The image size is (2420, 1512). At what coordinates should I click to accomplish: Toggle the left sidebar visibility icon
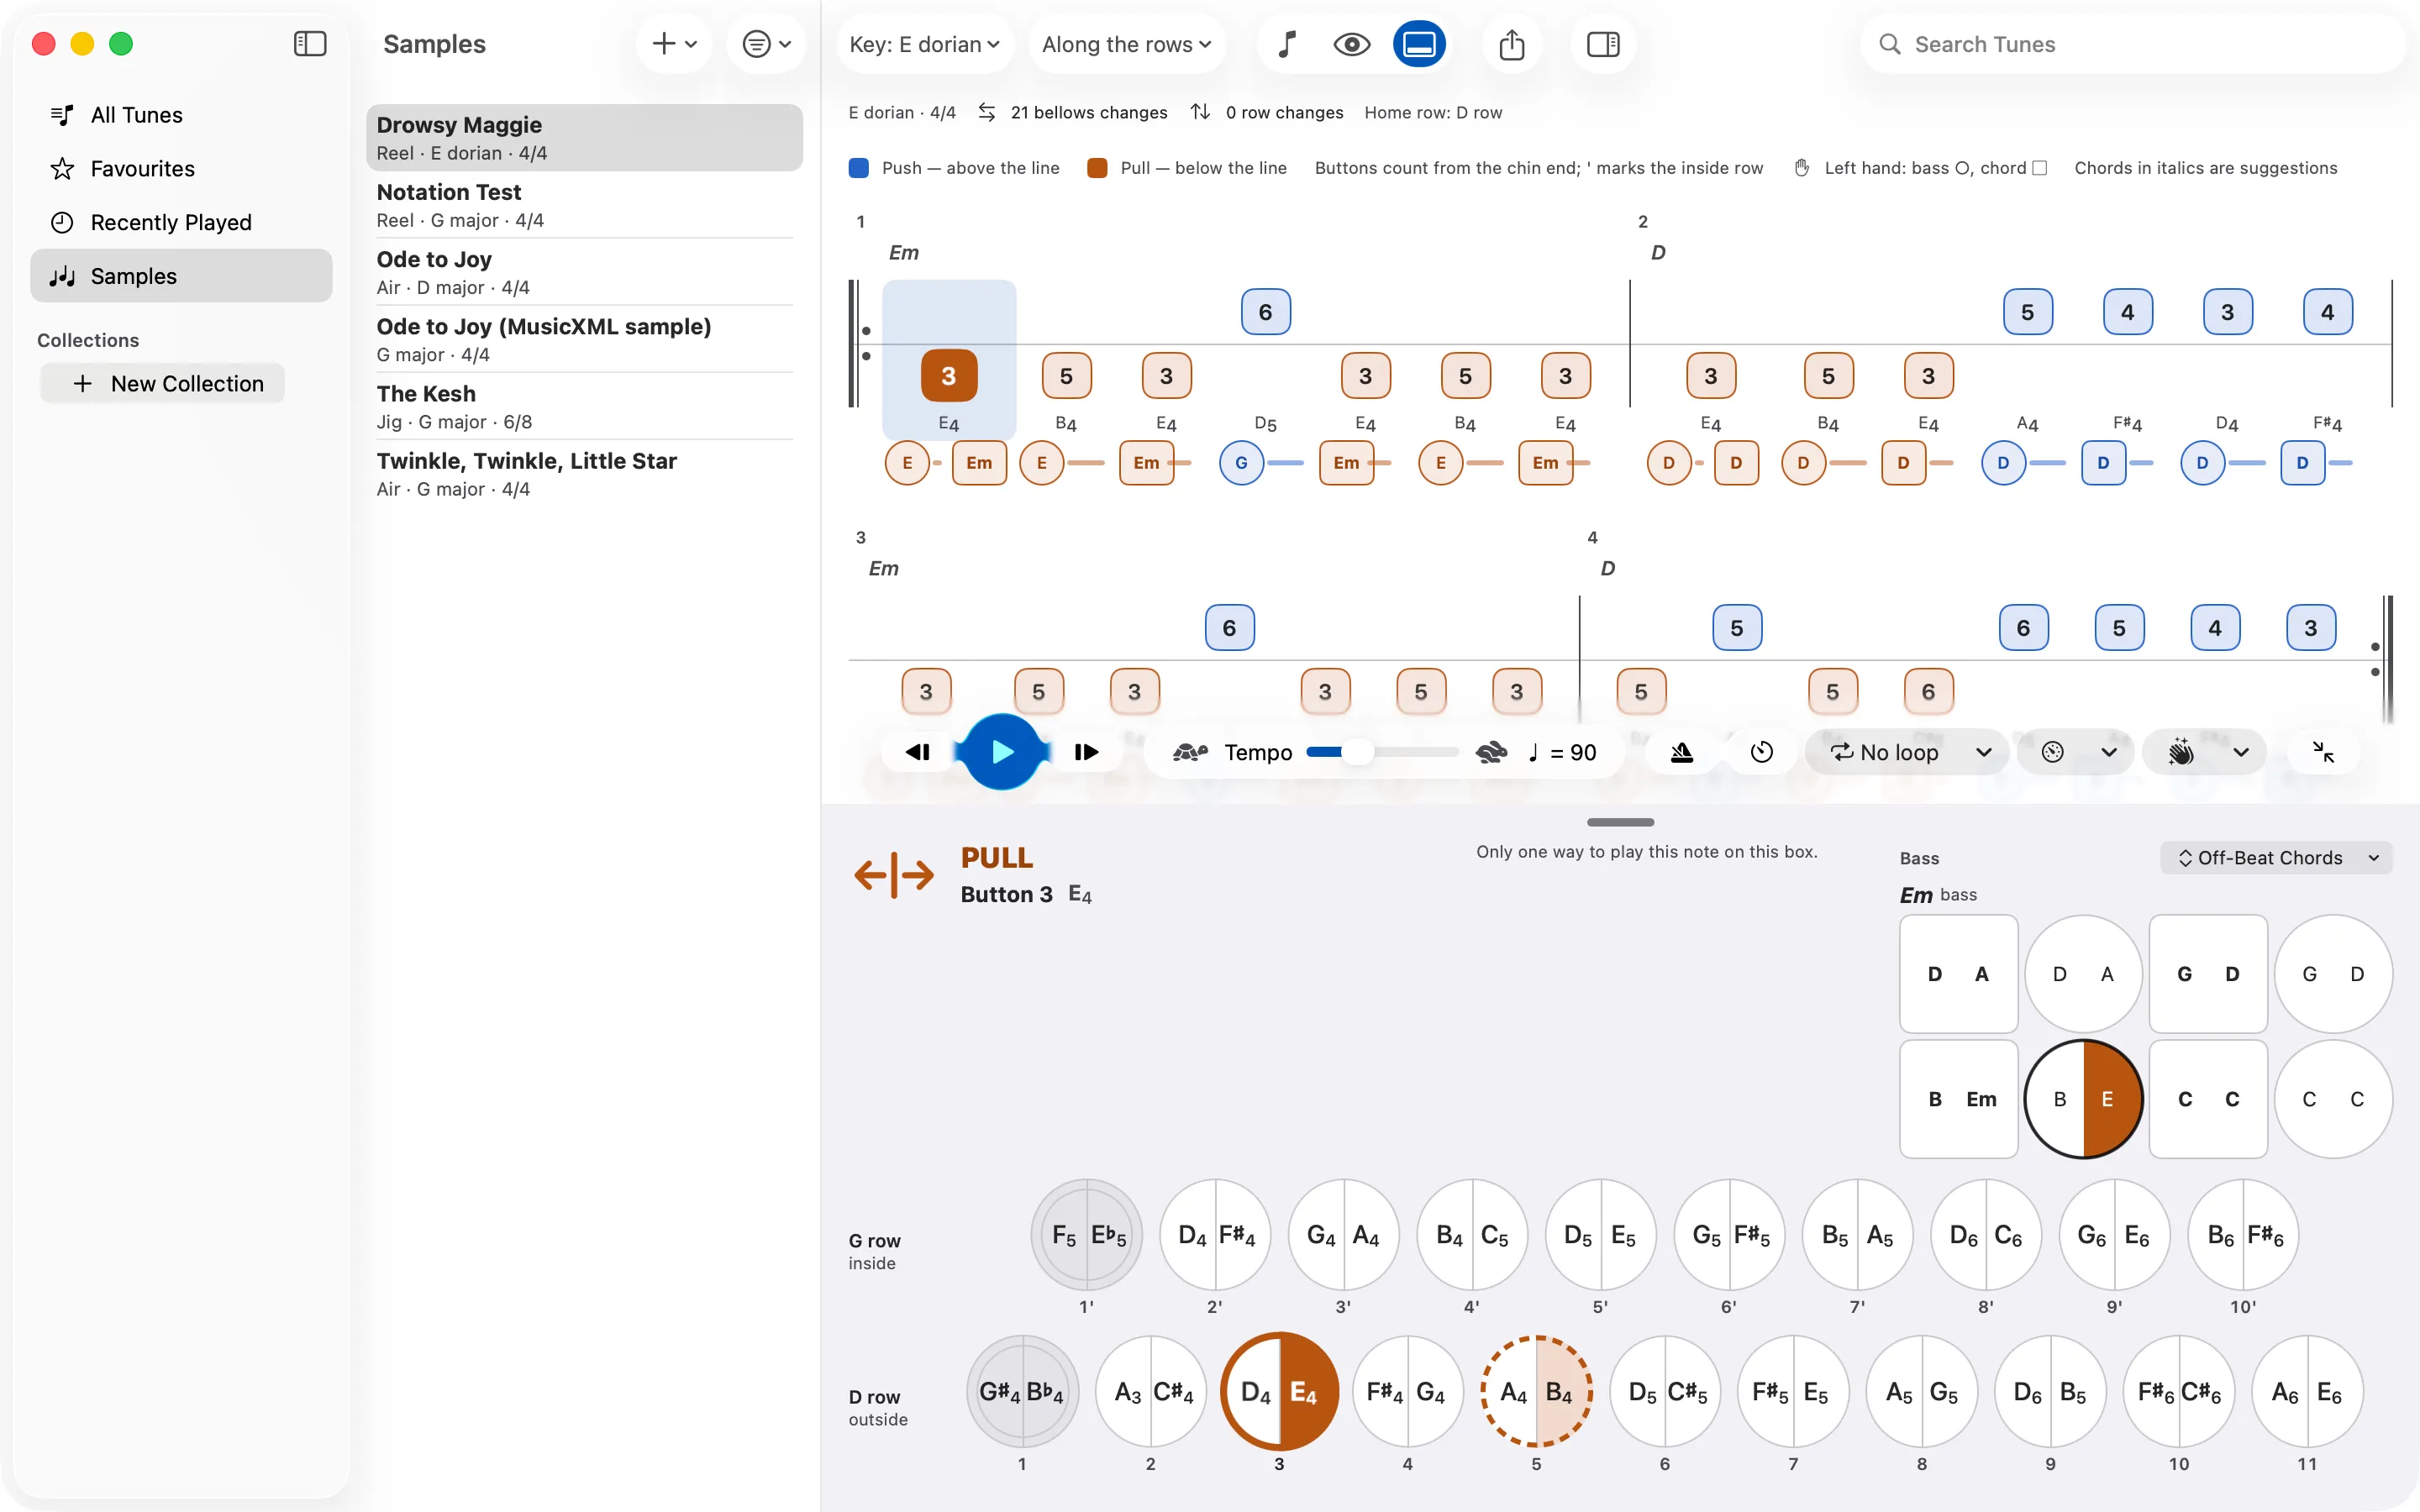coord(310,44)
